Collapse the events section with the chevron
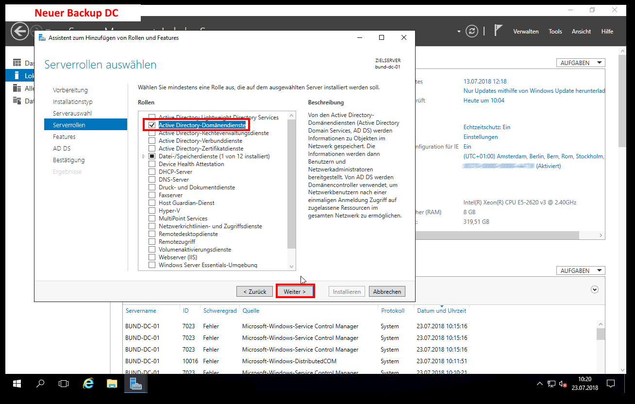This screenshot has height=404, width=635. [x=594, y=289]
